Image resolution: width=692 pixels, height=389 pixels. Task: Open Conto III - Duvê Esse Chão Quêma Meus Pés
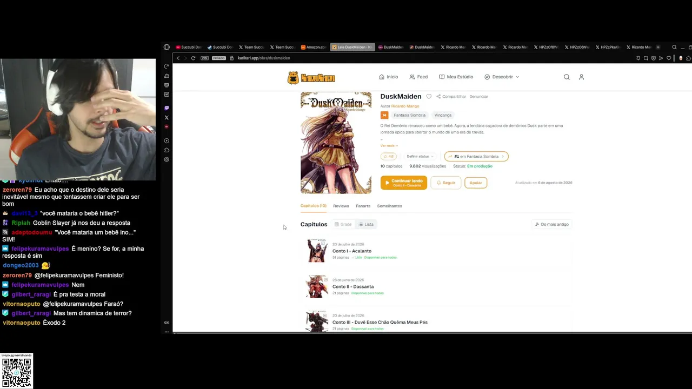click(380, 323)
